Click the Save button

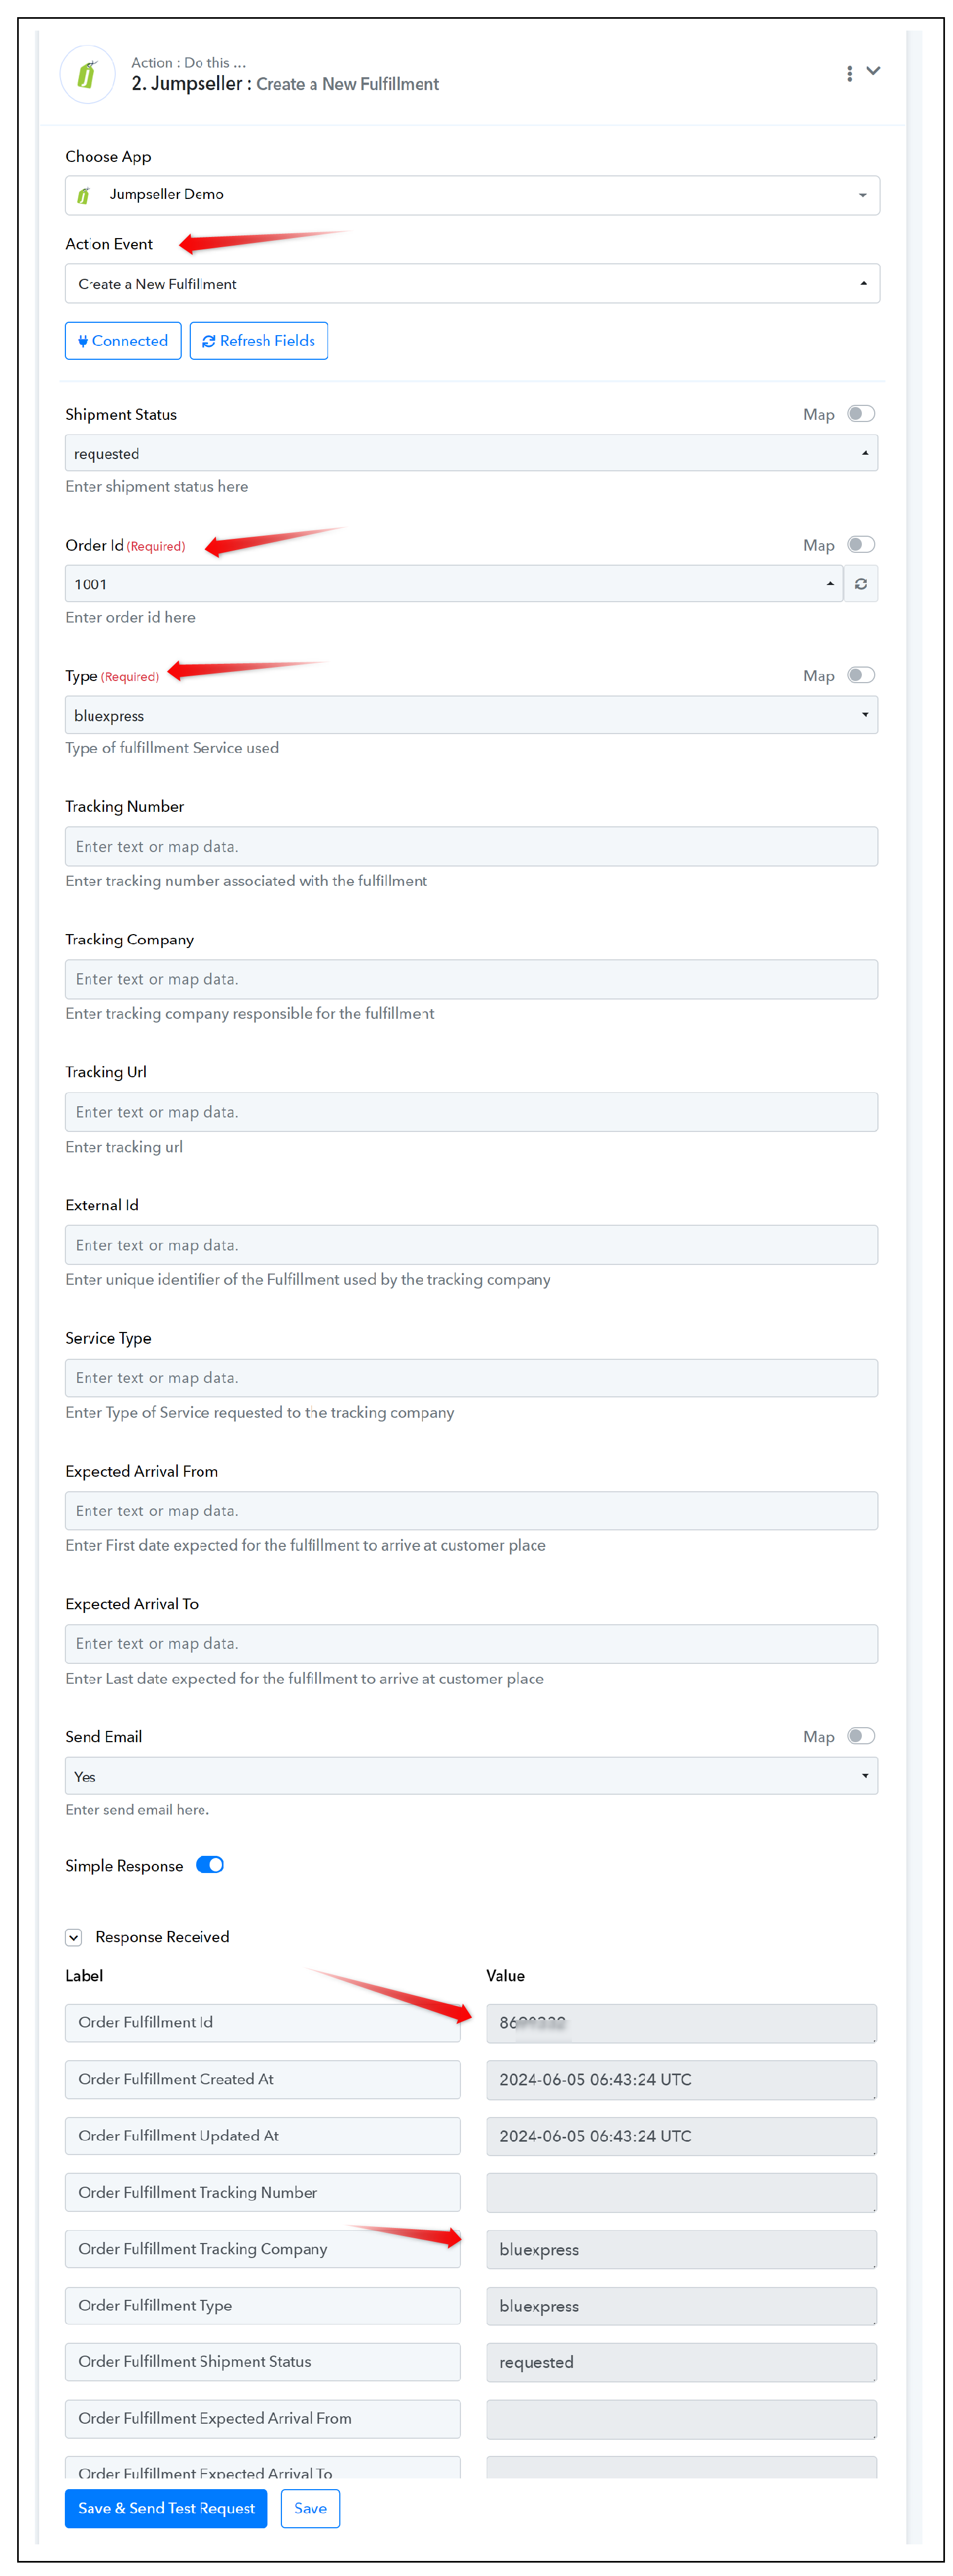310,2509
